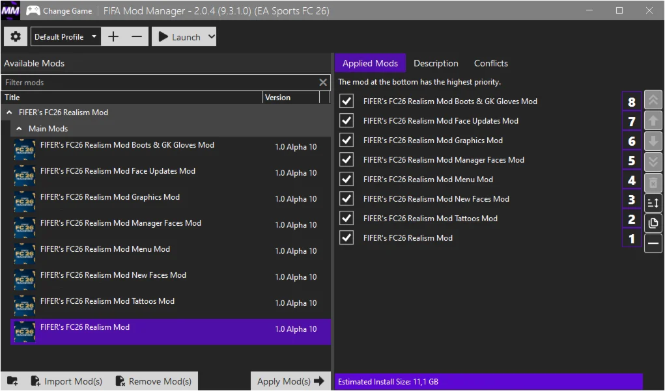This screenshot has width=665, height=391.
Task: Click the duplicate/copy mods icon
Action: point(653,222)
